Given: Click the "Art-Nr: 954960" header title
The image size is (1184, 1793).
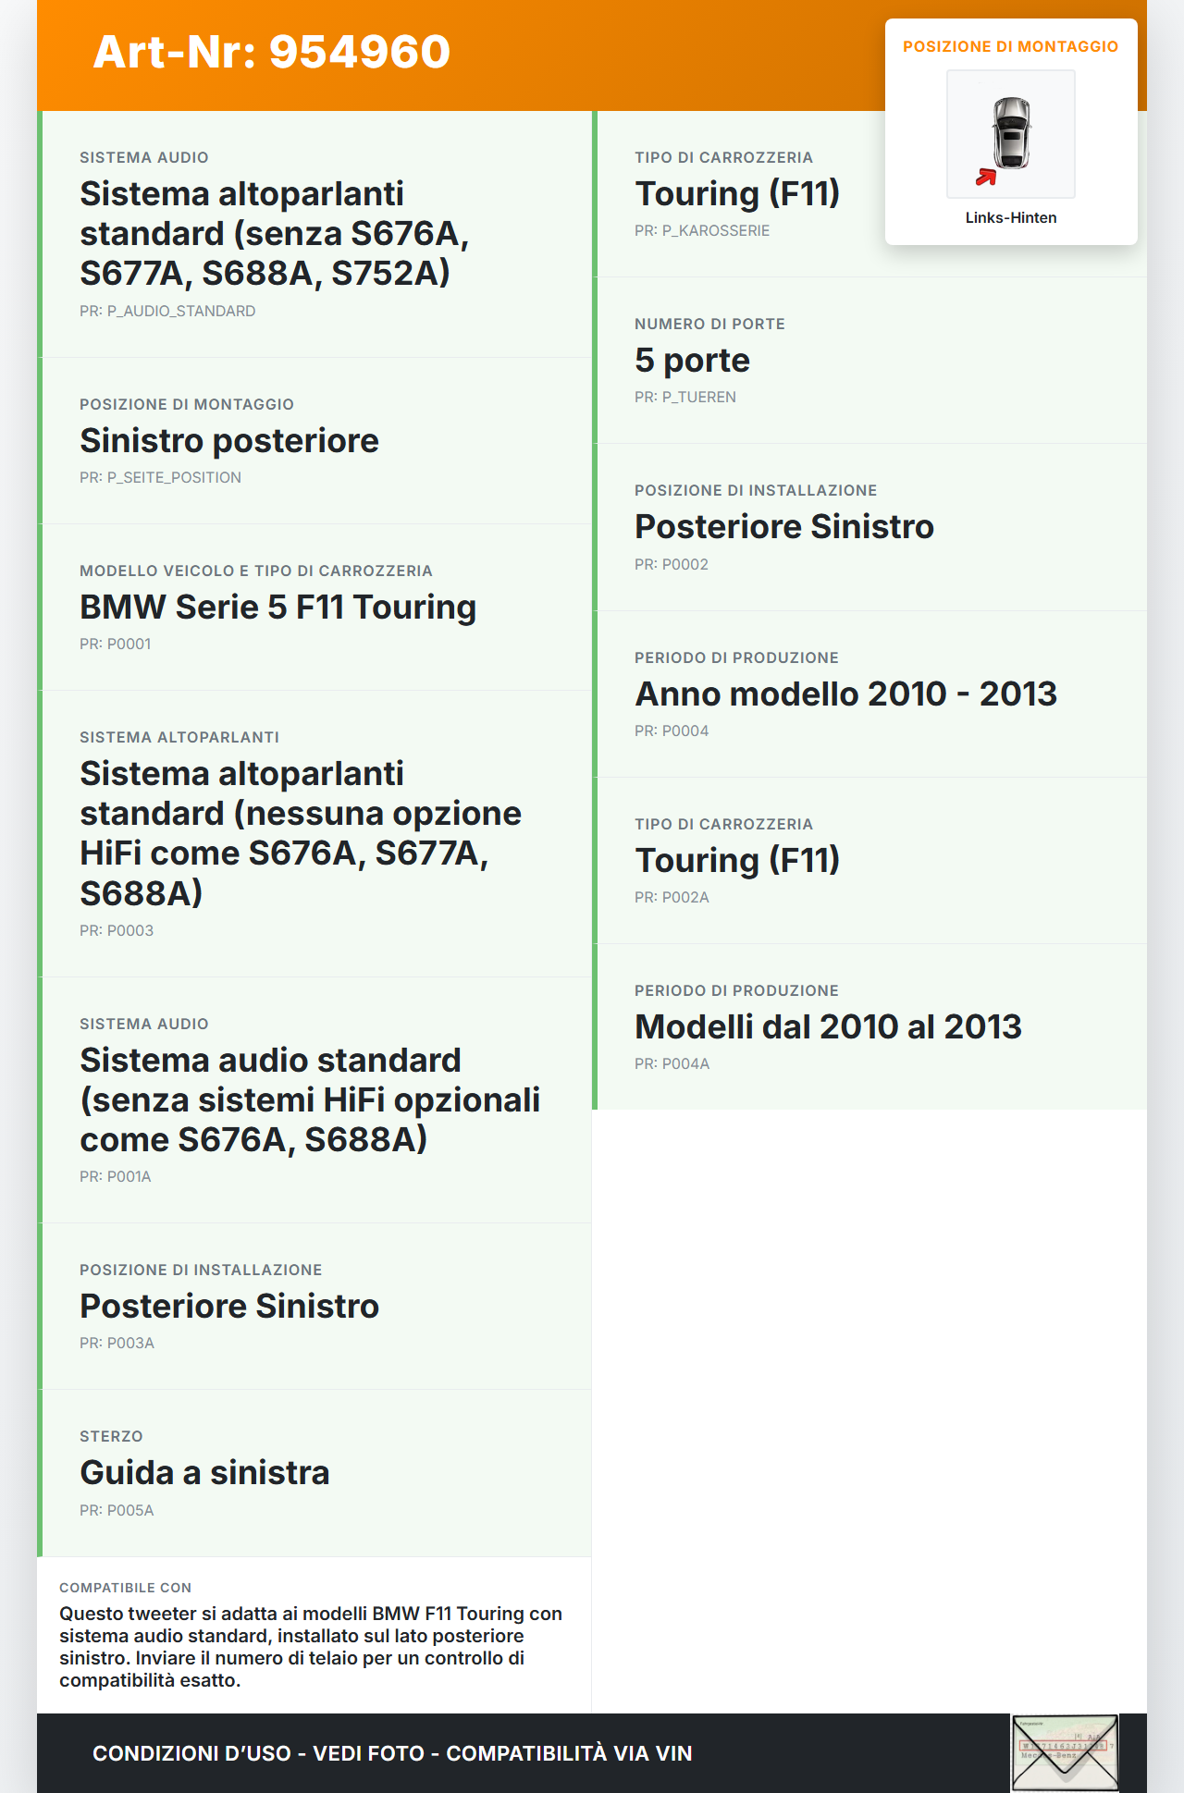Looking at the screenshot, I should point(272,52).
